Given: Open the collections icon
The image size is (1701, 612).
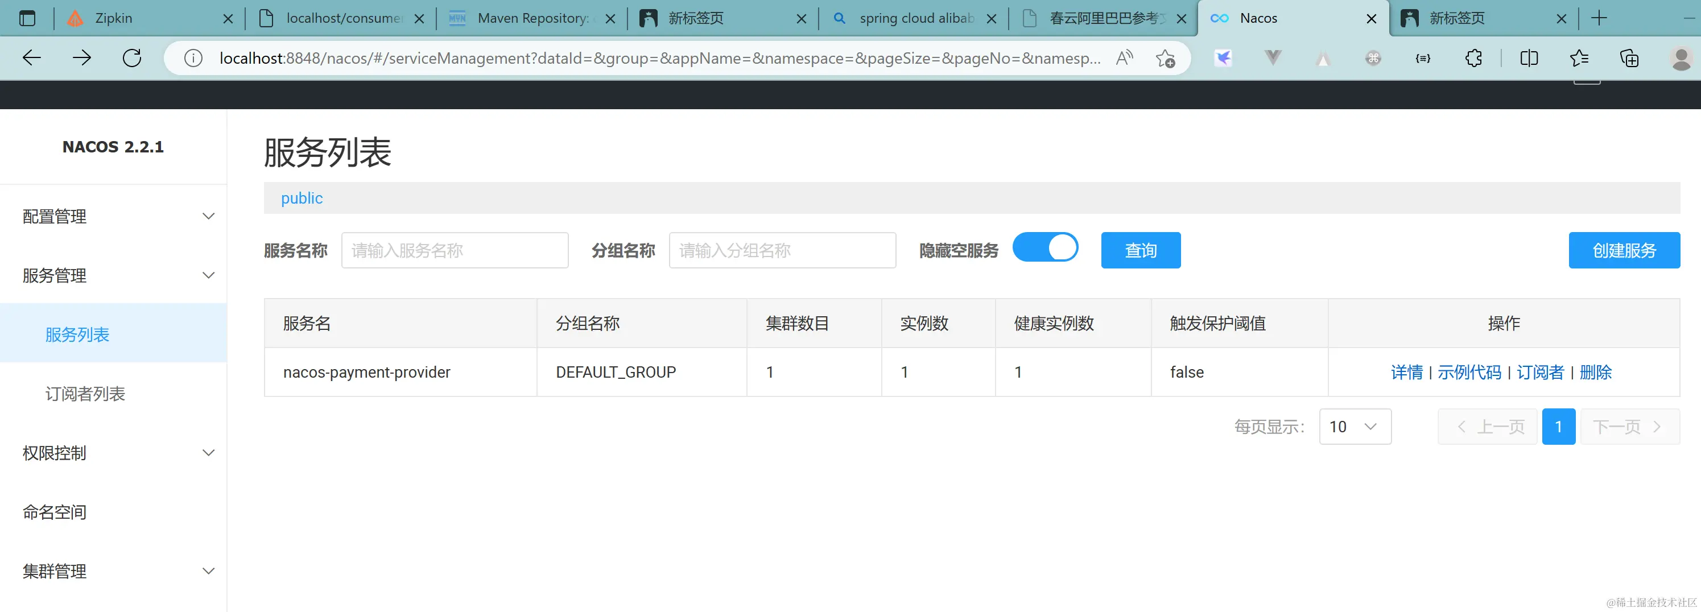Looking at the screenshot, I should (1629, 58).
